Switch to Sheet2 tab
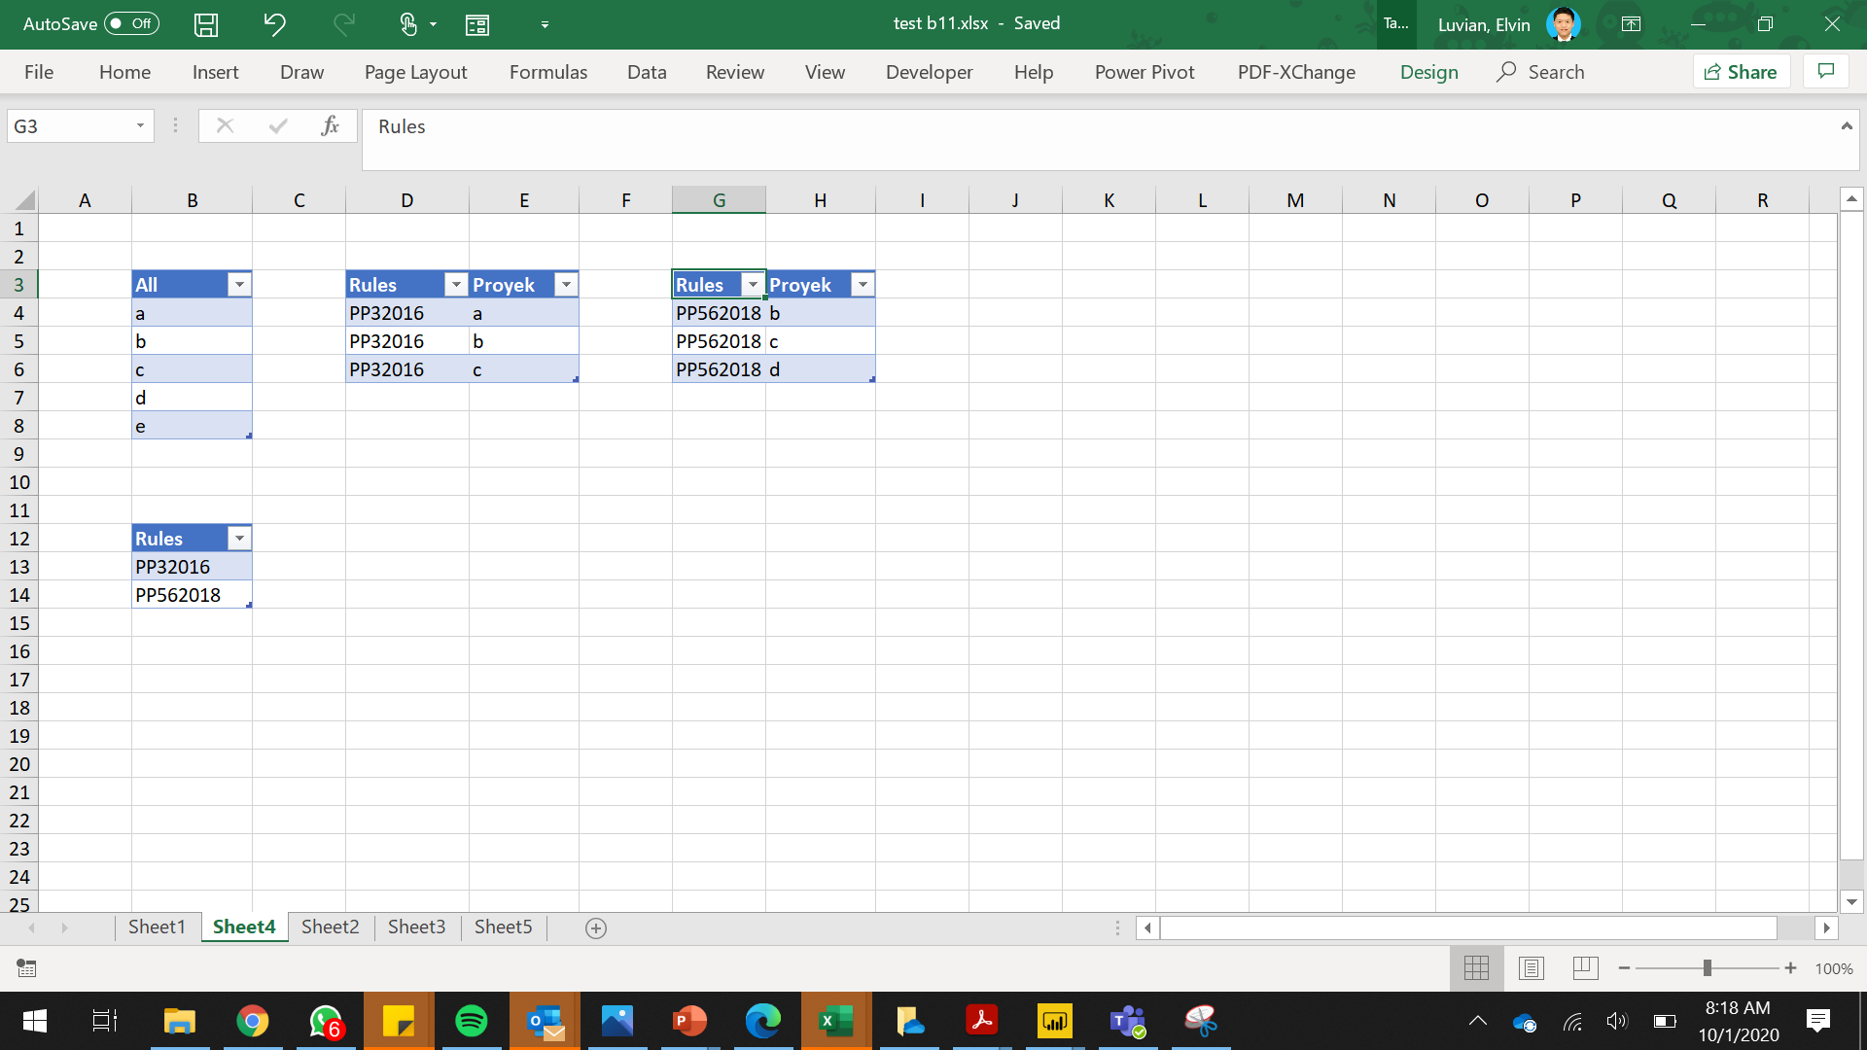The width and height of the screenshot is (1867, 1050). coord(330,927)
